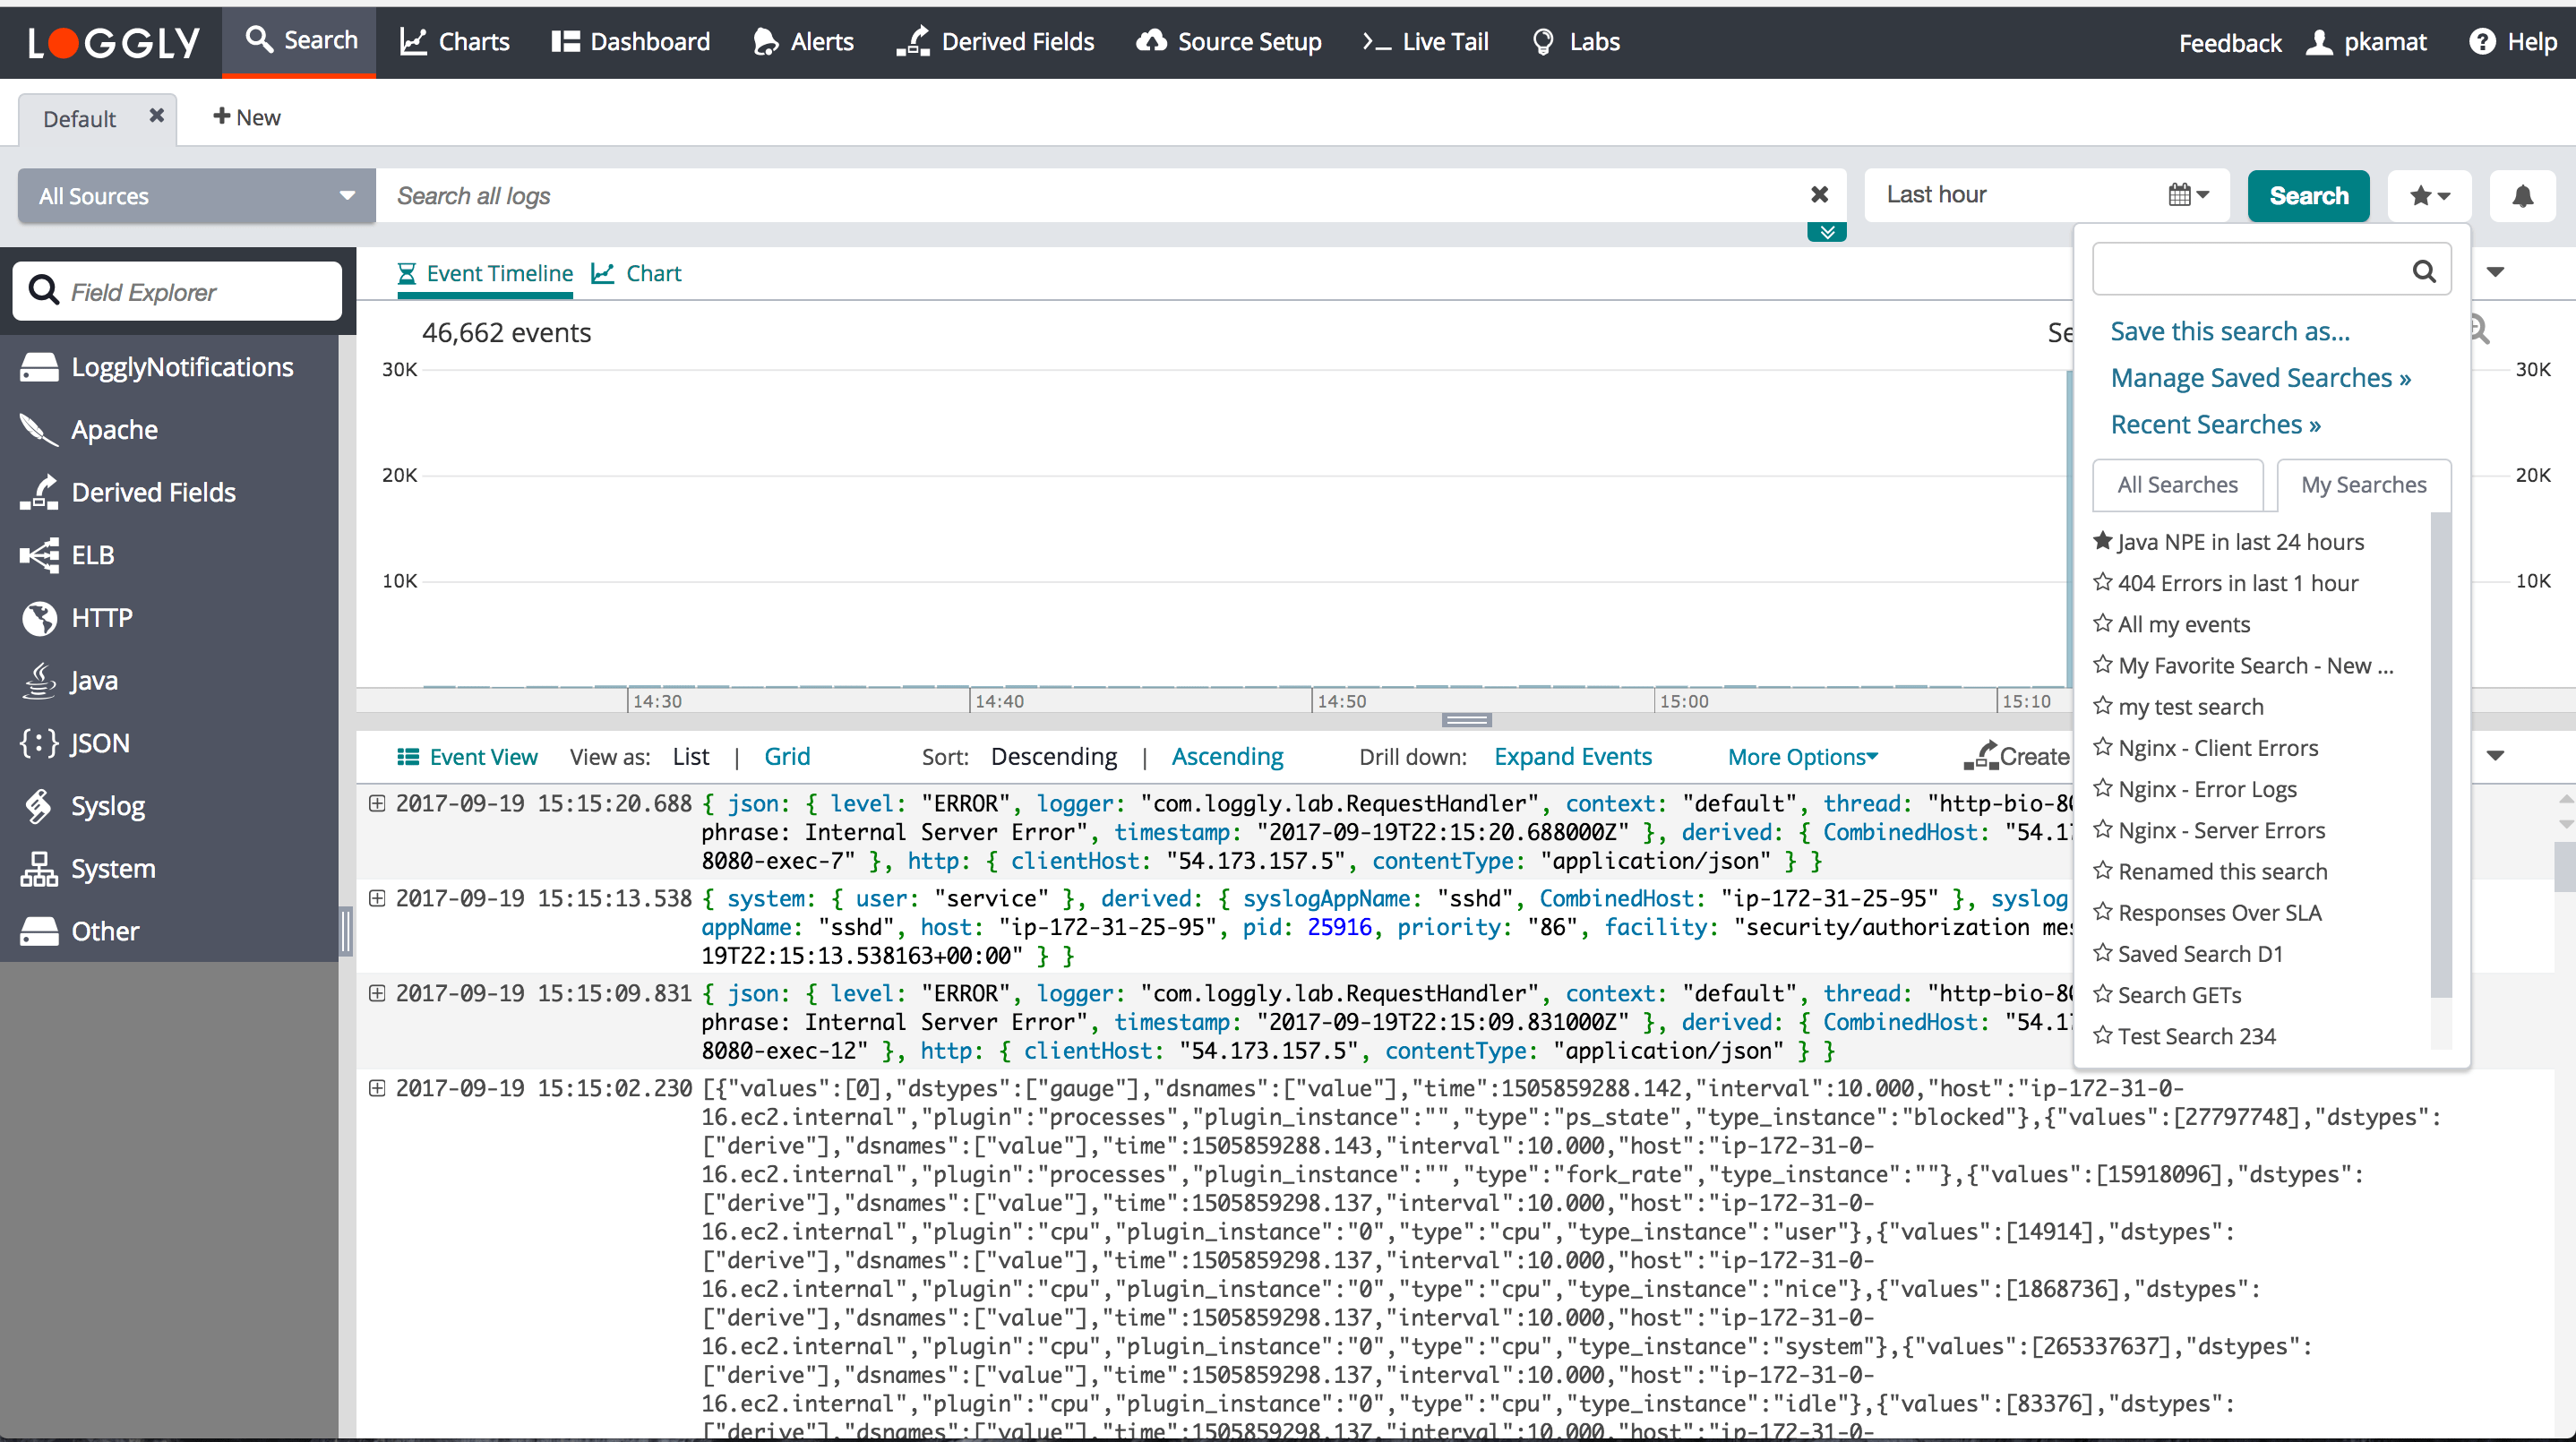Screen dimensions: 2576x1442
Task: Star the Nginx - Client Errors search
Action: pyautogui.click(x=2102, y=747)
